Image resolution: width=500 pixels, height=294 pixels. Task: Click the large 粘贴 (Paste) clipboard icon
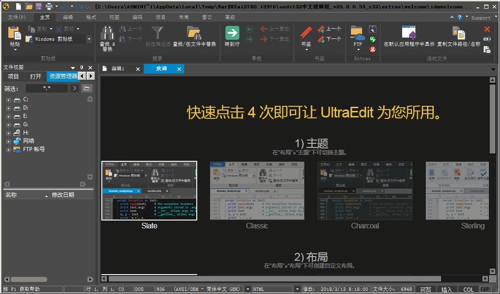click(x=15, y=33)
